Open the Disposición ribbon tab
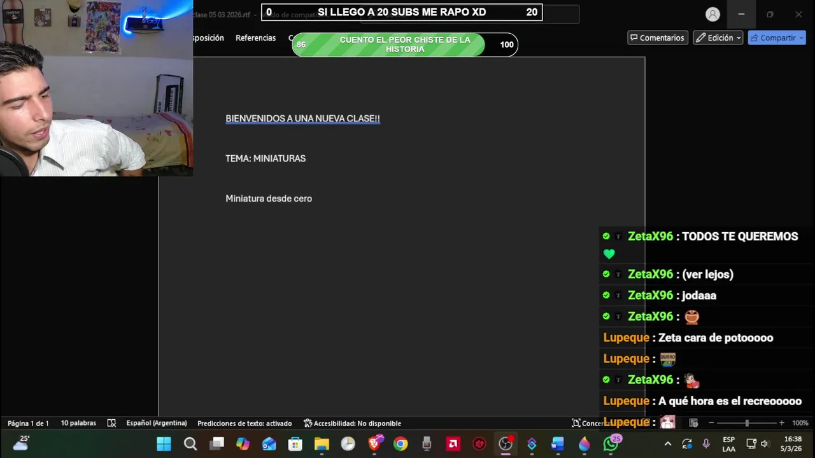This screenshot has width=815, height=458. 209,38
